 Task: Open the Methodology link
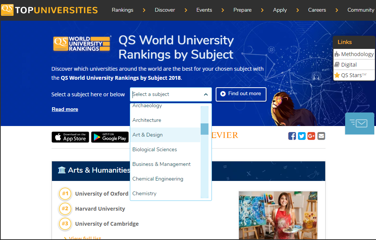click(x=354, y=54)
